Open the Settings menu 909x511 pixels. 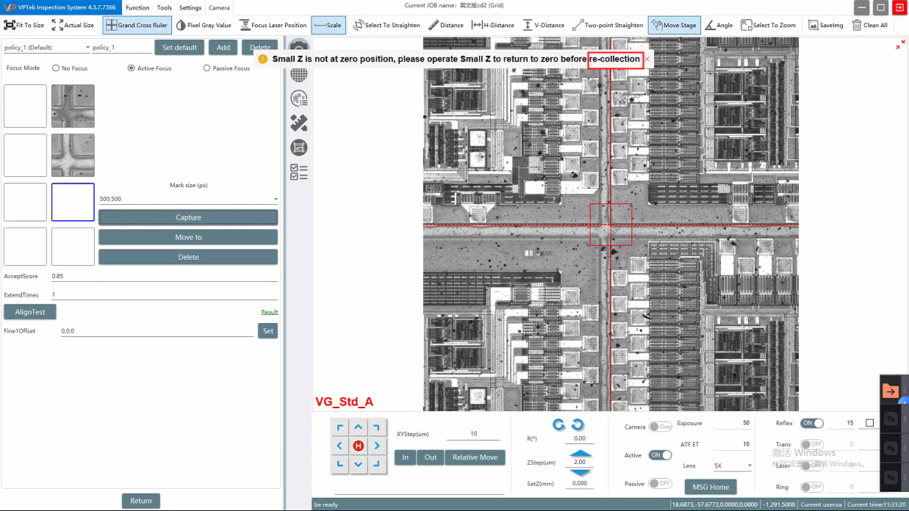pyautogui.click(x=190, y=7)
